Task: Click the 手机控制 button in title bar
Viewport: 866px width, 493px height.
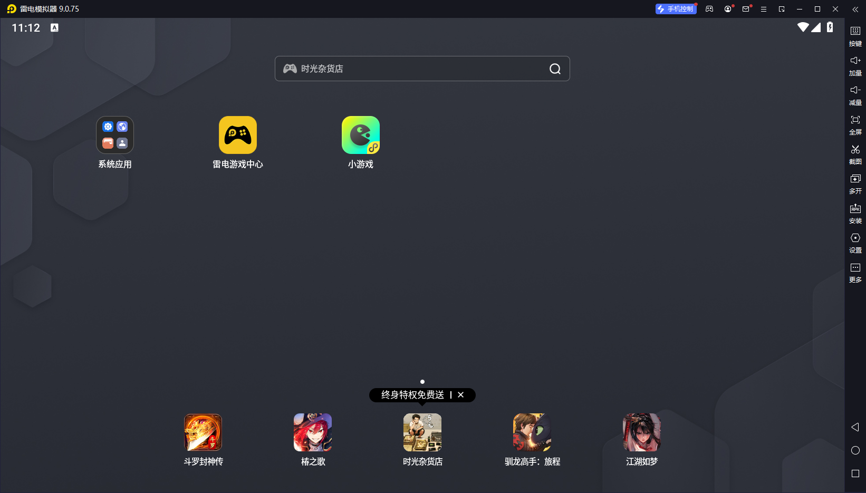Action: tap(676, 9)
